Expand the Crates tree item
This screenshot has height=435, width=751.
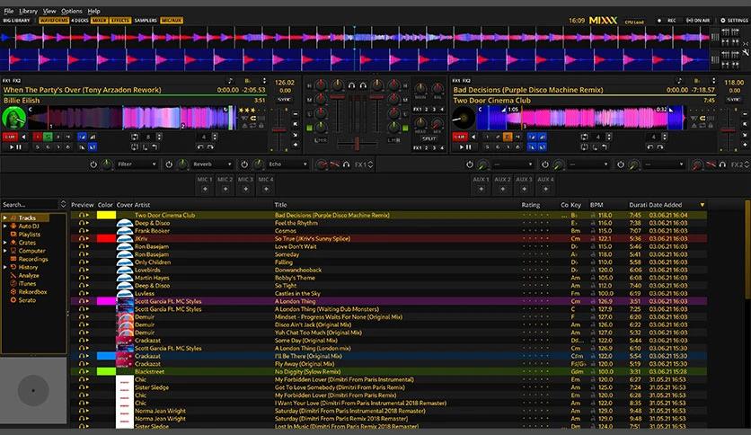point(5,243)
